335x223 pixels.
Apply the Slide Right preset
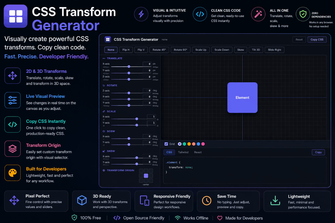pos(275,50)
